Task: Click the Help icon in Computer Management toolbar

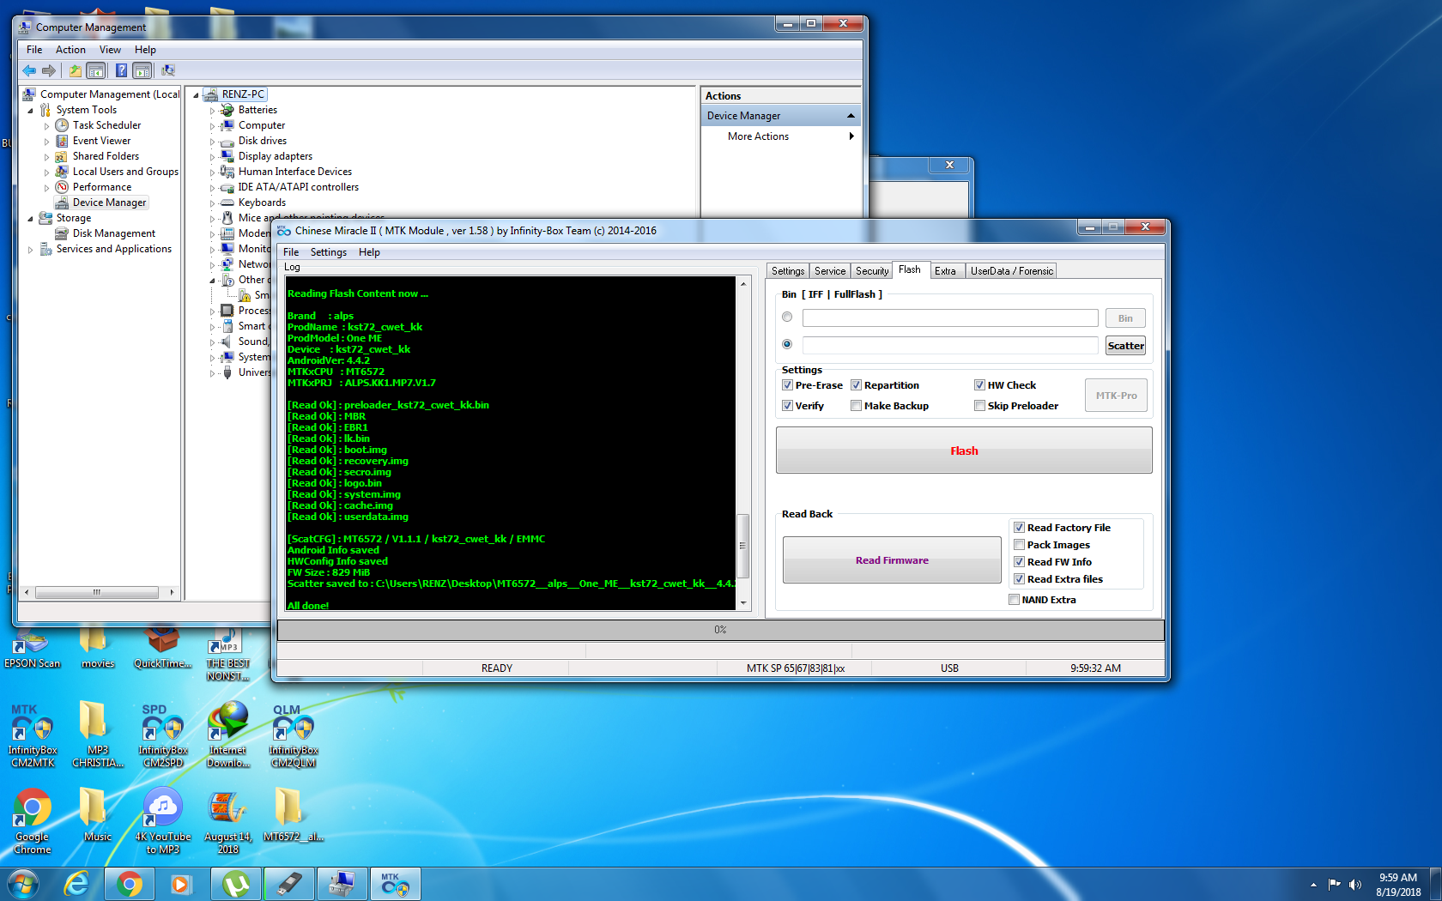Action: 121,70
